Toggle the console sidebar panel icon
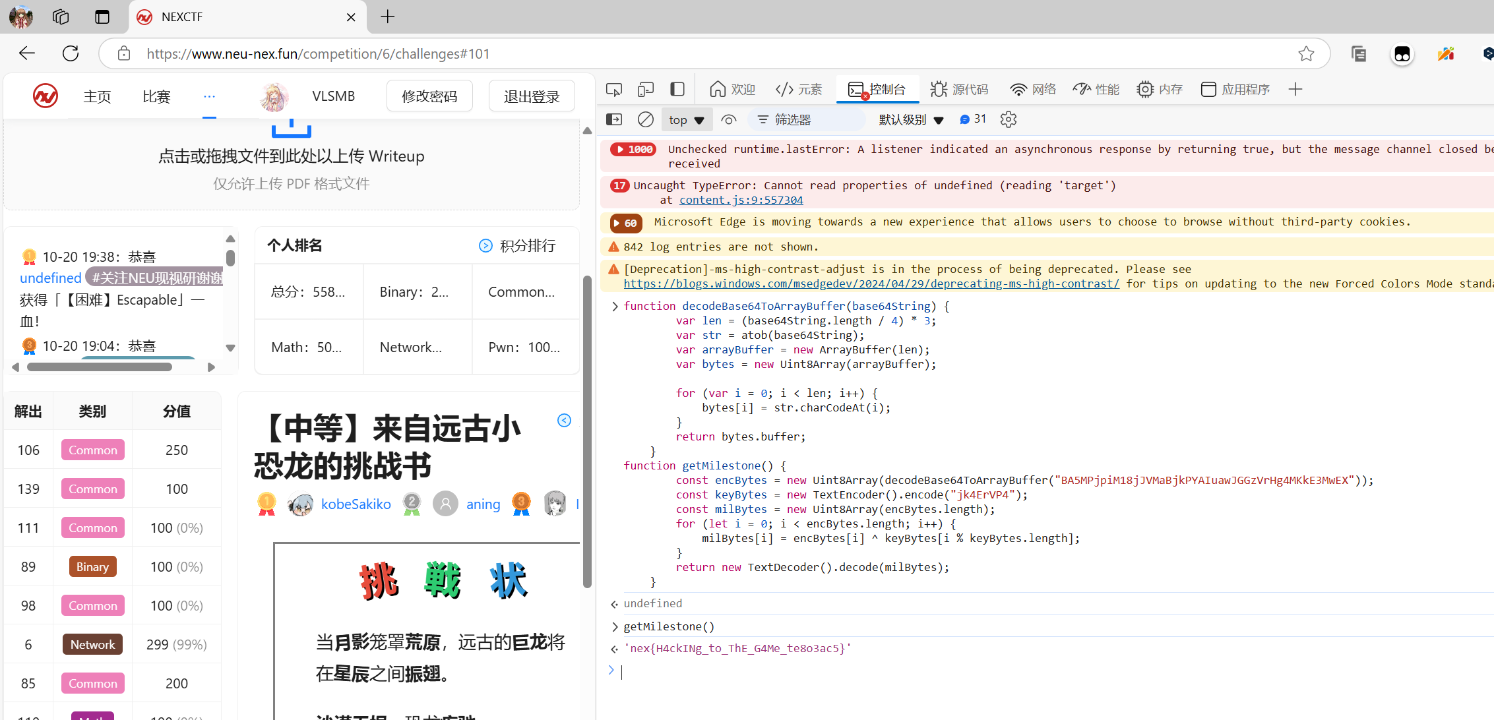1494x720 pixels. [x=613, y=119]
